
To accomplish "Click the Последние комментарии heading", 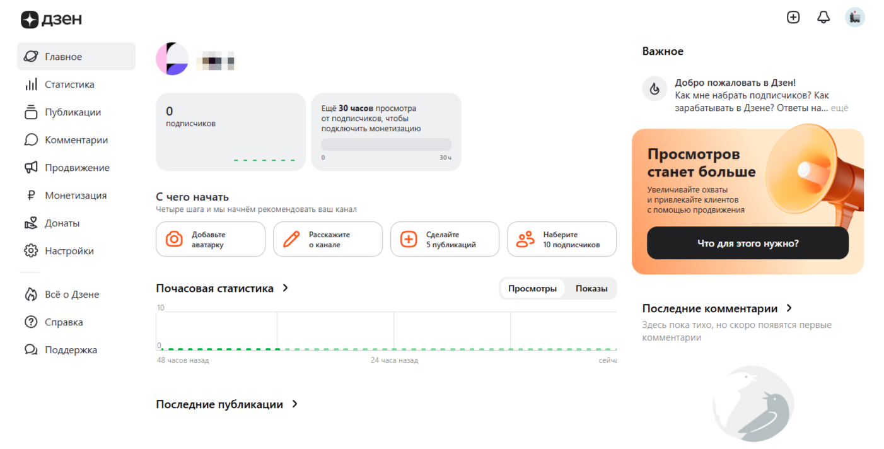I will 710,308.
